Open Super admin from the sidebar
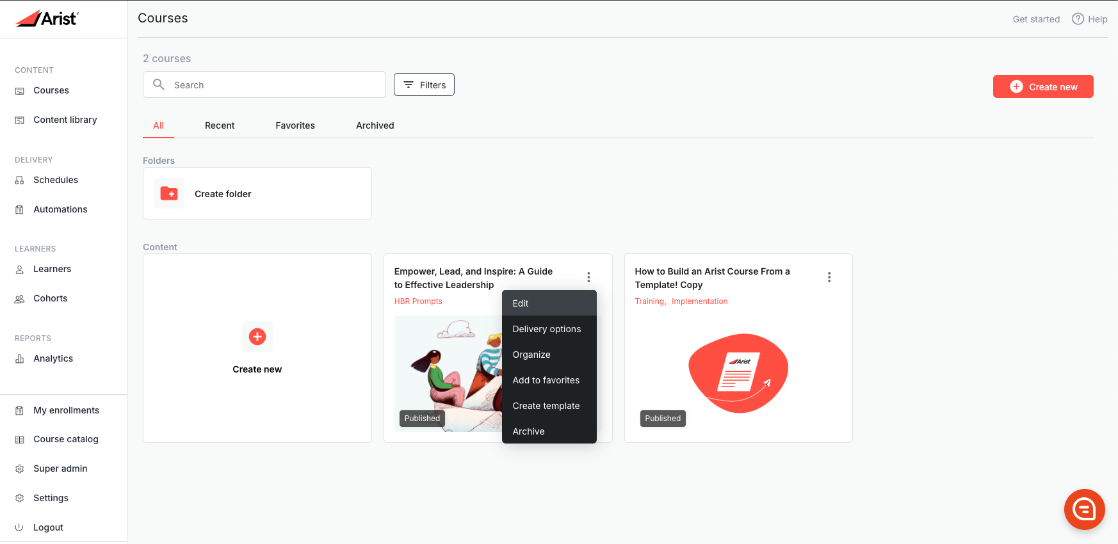 (x=60, y=468)
